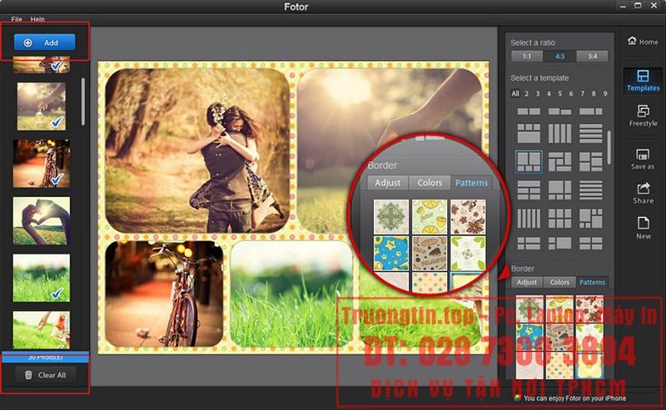Select the Templates mode icon

(x=643, y=80)
